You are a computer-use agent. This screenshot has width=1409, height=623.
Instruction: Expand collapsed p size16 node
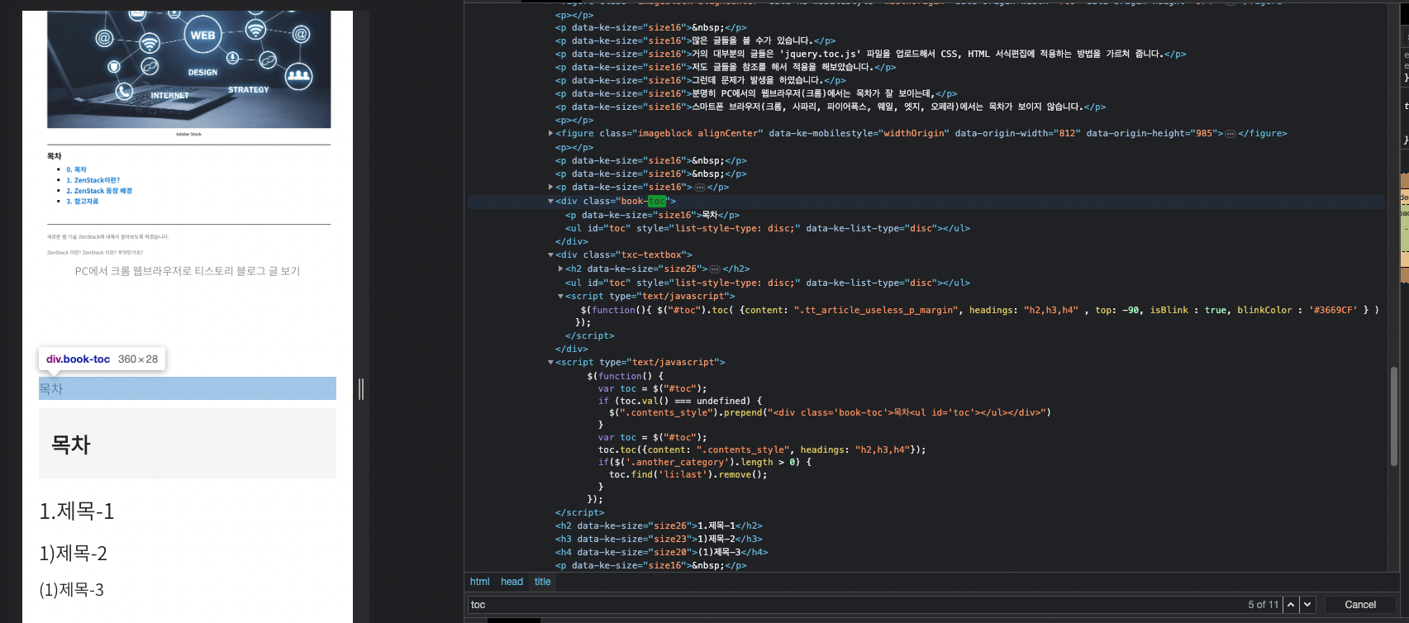[551, 187]
